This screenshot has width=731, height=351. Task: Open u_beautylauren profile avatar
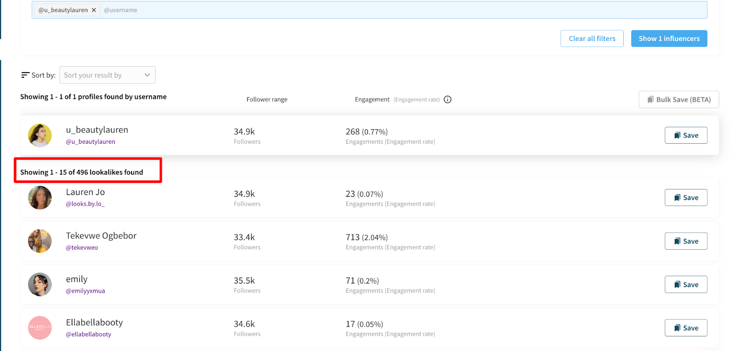40,135
